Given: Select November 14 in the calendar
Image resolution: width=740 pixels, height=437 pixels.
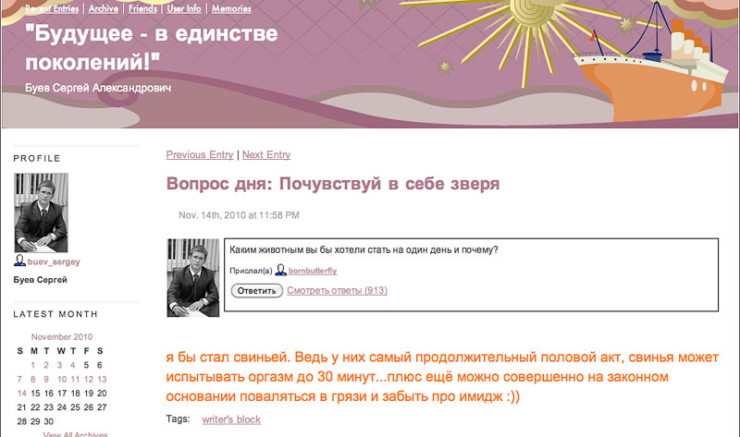Looking at the screenshot, I should pyautogui.click(x=21, y=393).
